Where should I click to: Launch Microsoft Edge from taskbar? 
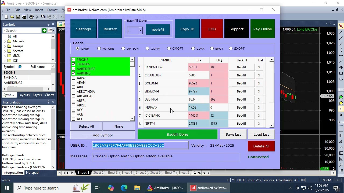pyautogui.click(x=124, y=188)
